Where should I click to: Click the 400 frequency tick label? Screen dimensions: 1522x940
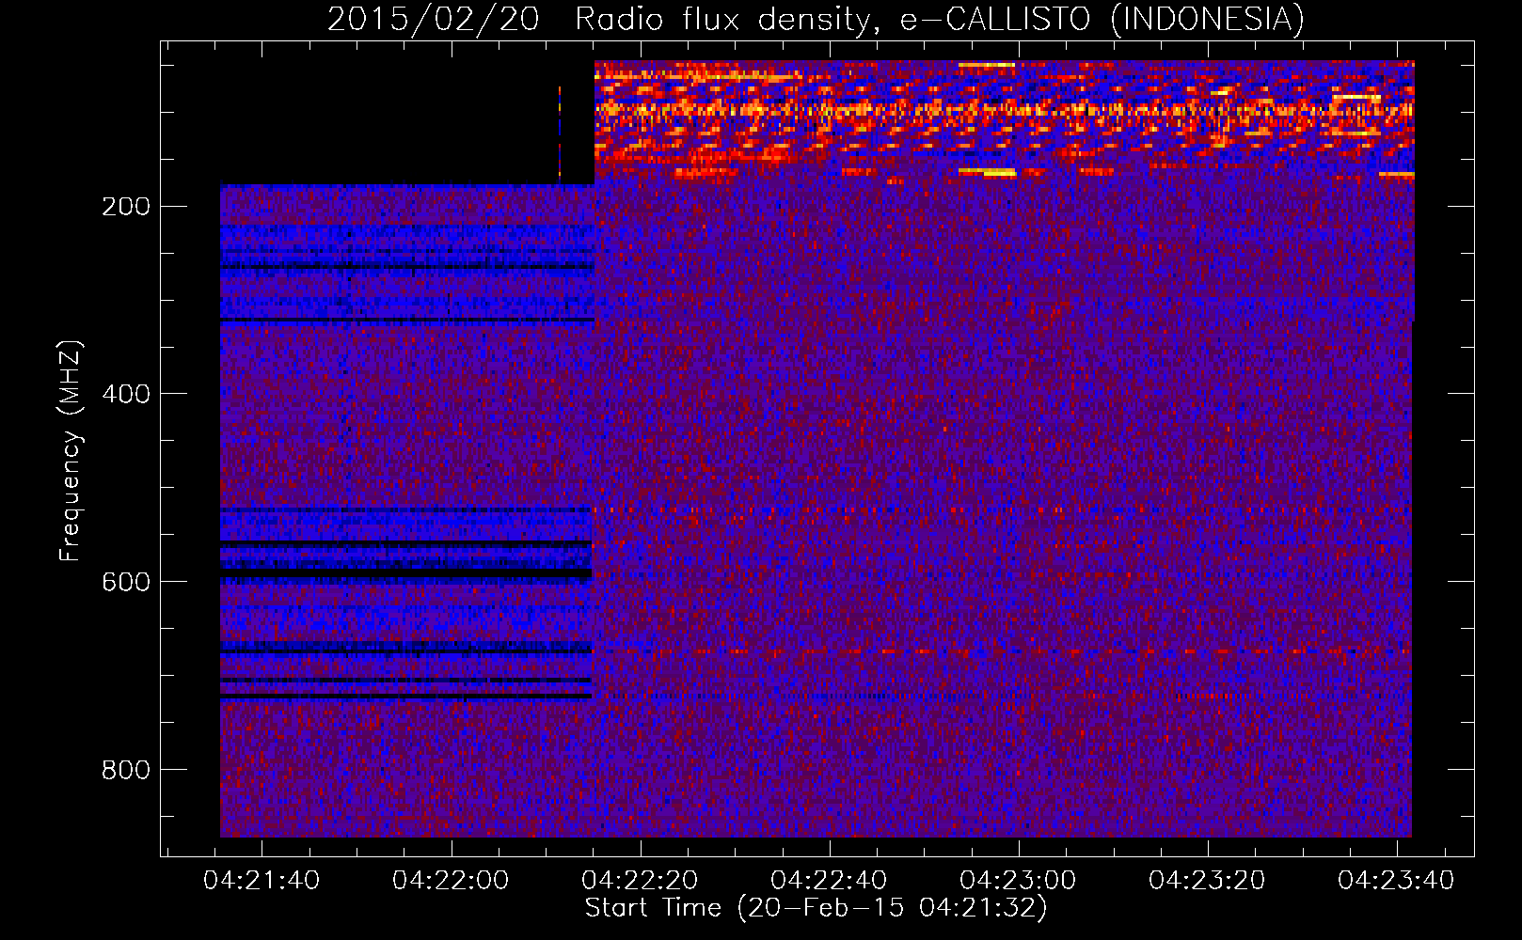pos(126,394)
